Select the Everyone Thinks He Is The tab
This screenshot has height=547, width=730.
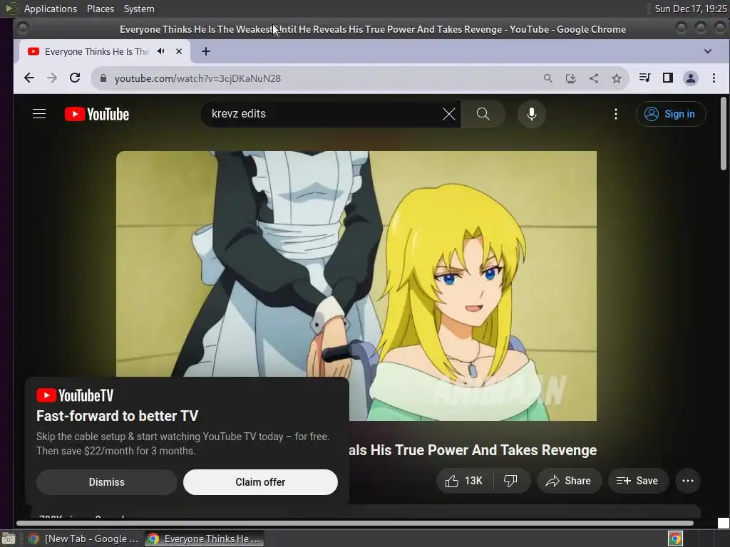tap(96, 51)
